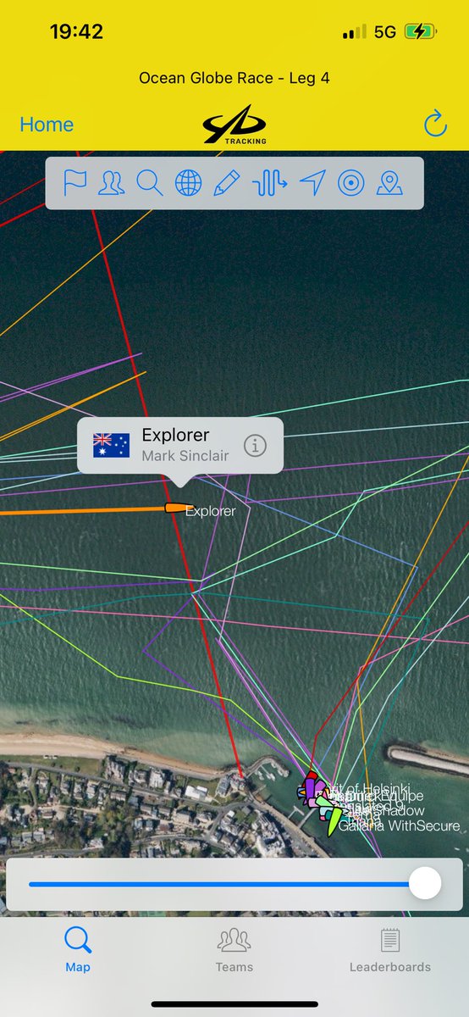469x1017 pixels.
Task: Select the globe map-layer icon
Action: (x=189, y=183)
